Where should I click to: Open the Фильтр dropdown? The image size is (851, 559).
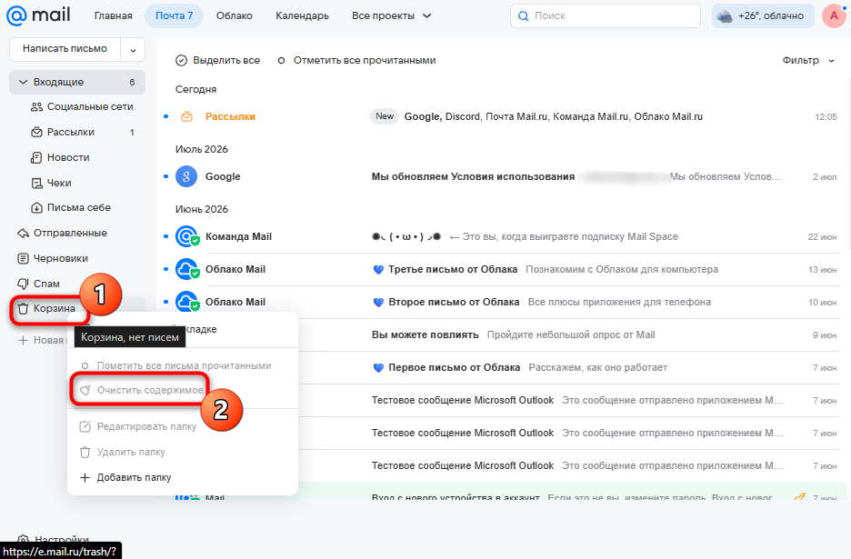[x=808, y=60]
